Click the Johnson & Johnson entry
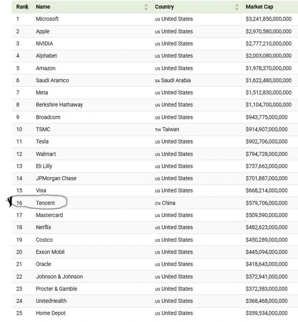Screen dimensions: 298x322 [x=59, y=277]
